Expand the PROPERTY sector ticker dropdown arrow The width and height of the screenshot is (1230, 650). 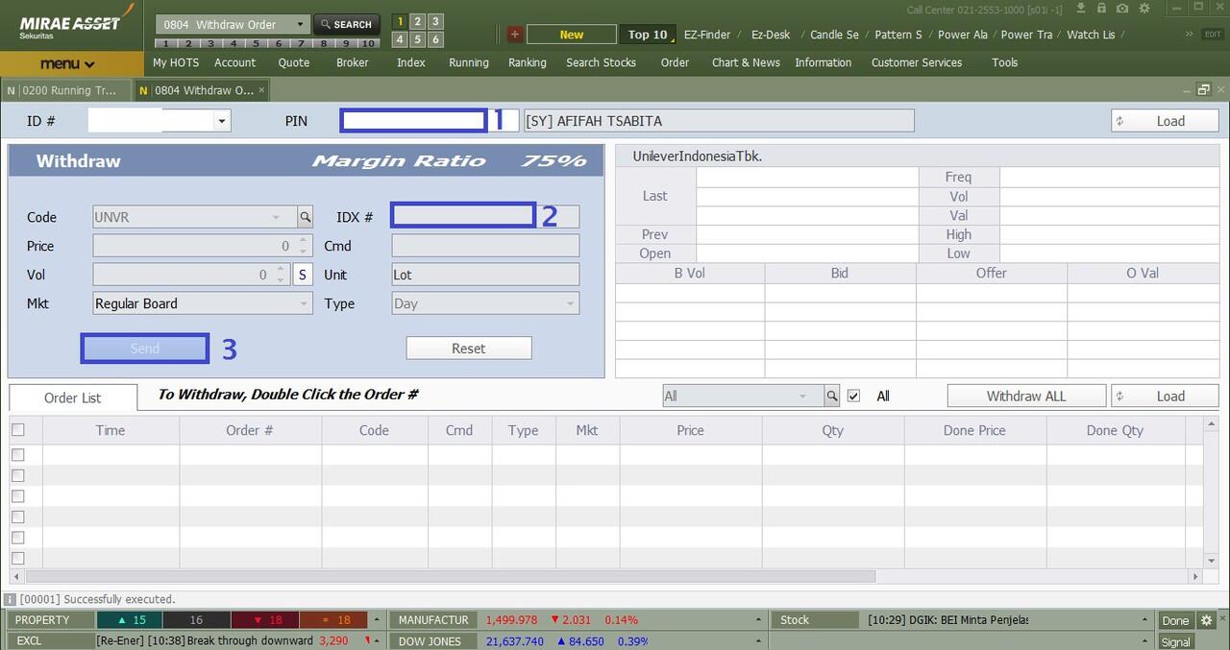(x=377, y=620)
